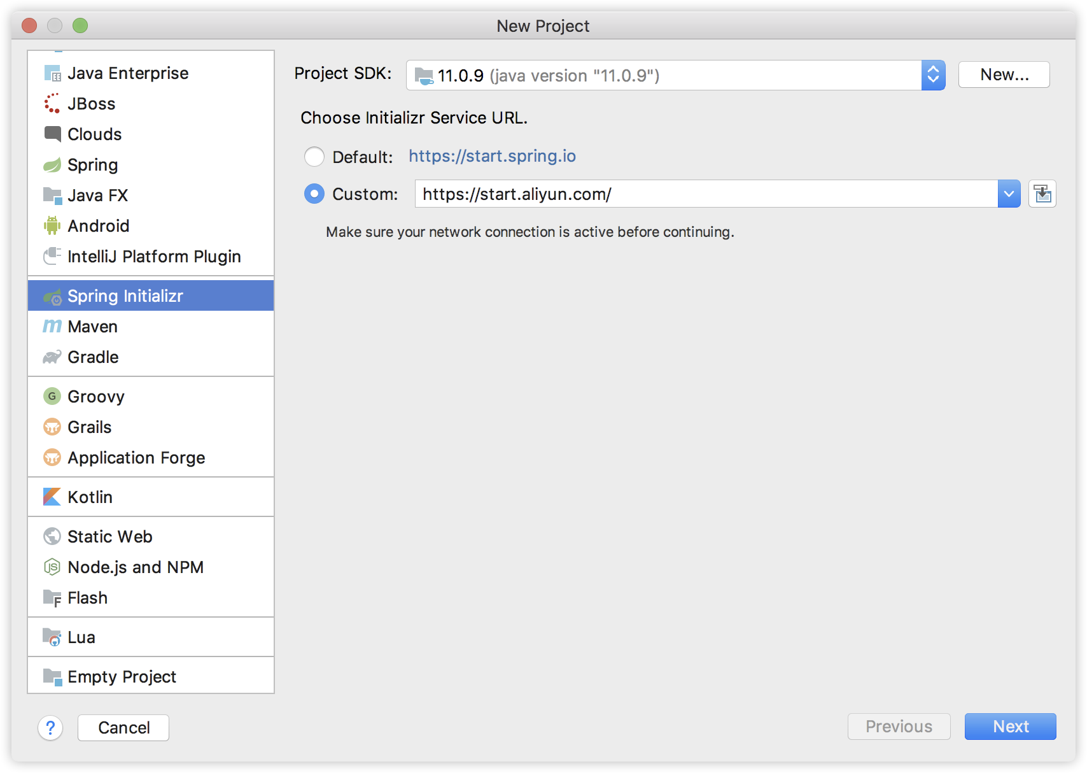Click the Maven m icon
1087x773 pixels.
pyautogui.click(x=52, y=327)
